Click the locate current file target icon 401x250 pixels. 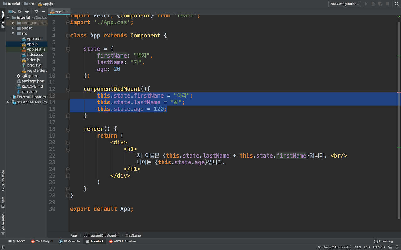point(20,12)
